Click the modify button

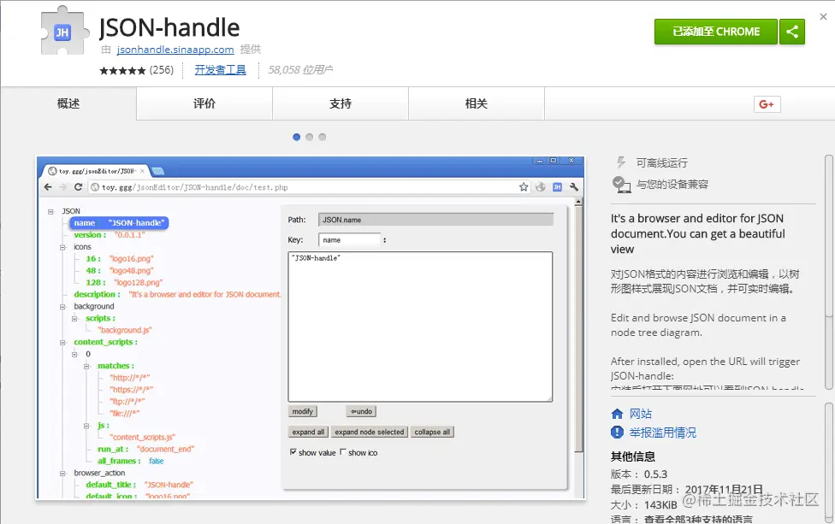303,411
